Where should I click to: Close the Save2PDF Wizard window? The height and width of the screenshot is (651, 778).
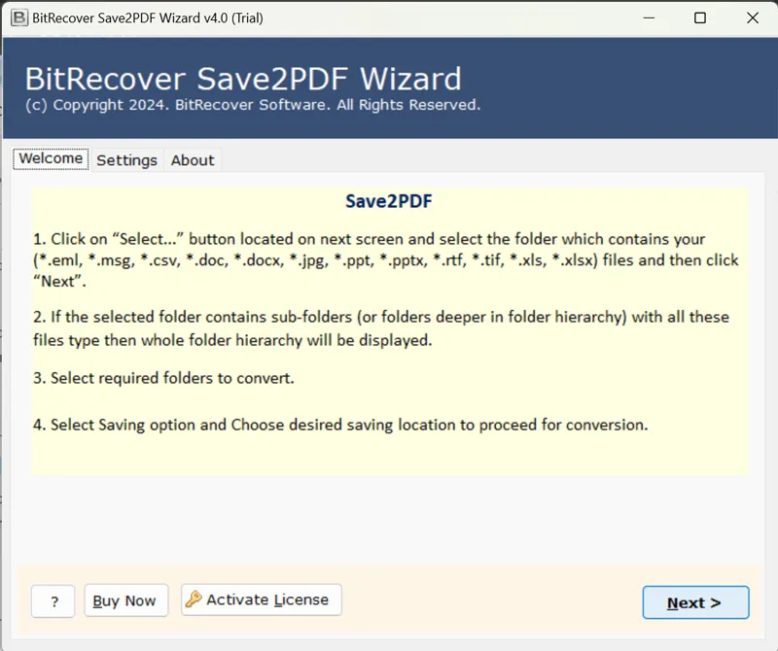(x=752, y=17)
